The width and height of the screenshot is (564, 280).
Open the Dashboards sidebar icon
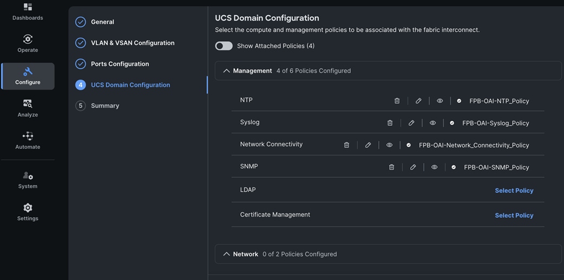(x=28, y=7)
